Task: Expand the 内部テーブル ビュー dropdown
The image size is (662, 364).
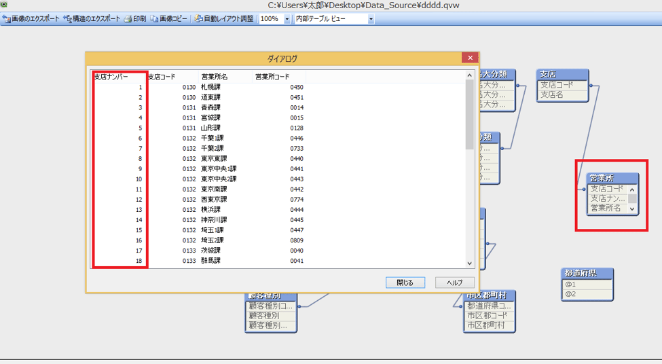Action: point(371,19)
